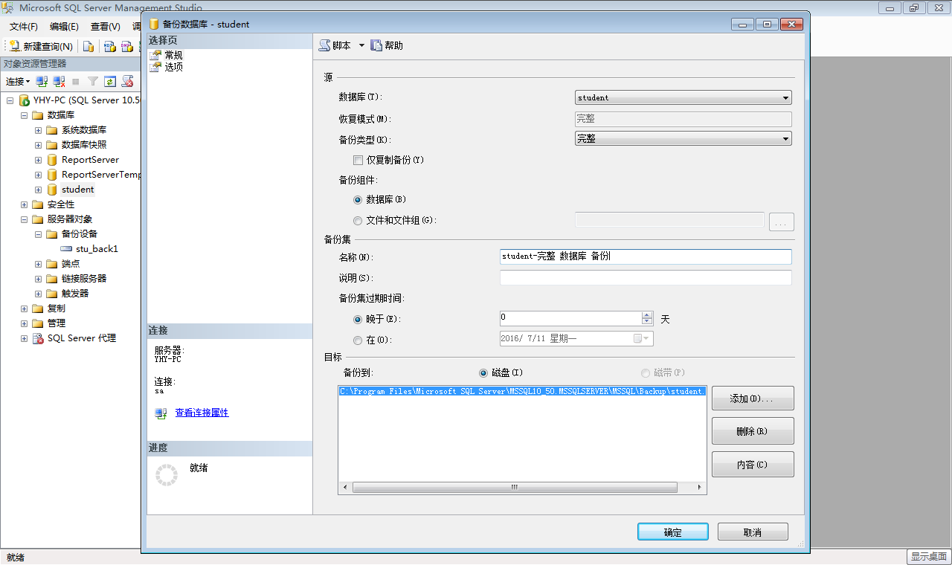
Task: Click the 脚本 script icon in dialog
Action: pos(324,45)
